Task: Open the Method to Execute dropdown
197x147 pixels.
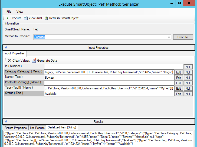Action: pyautogui.click(x=169, y=37)
